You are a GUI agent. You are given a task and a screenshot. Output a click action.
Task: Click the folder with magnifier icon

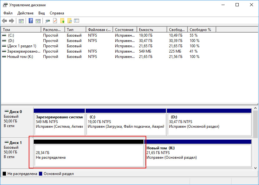pyautogui.click(x=70, y=21)
